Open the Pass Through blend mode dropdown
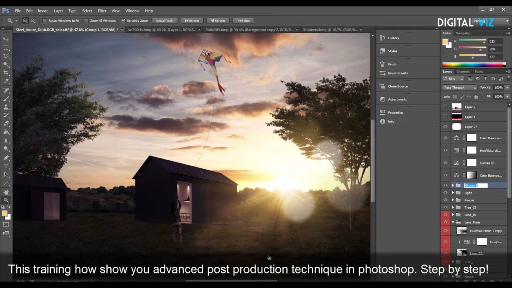The width and height of the screenshot is (512, 288). point(460,88)
